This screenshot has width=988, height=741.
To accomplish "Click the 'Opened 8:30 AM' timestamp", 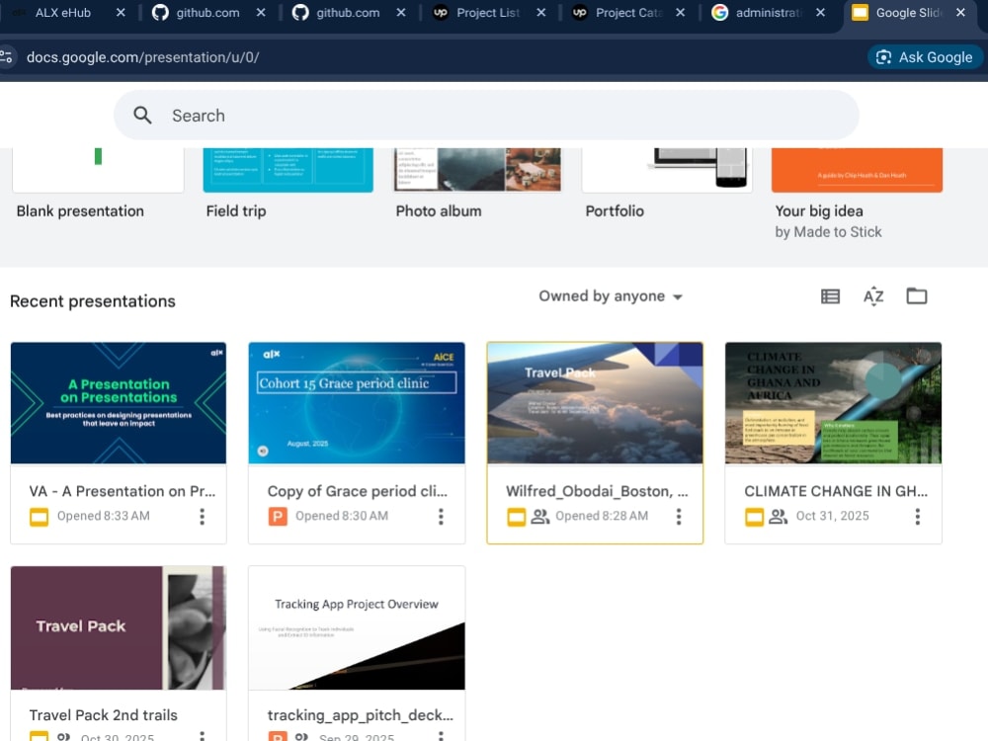I will point(342,516).
